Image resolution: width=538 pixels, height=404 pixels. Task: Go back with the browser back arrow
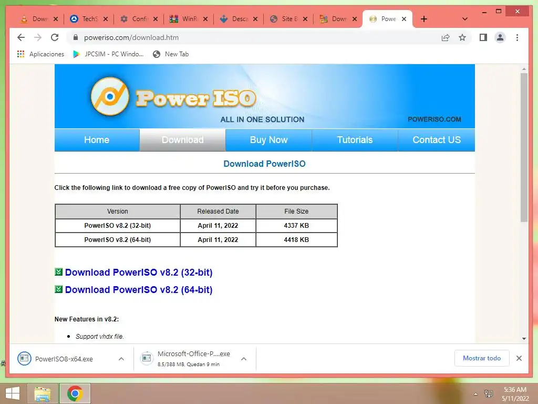point(21,37)
